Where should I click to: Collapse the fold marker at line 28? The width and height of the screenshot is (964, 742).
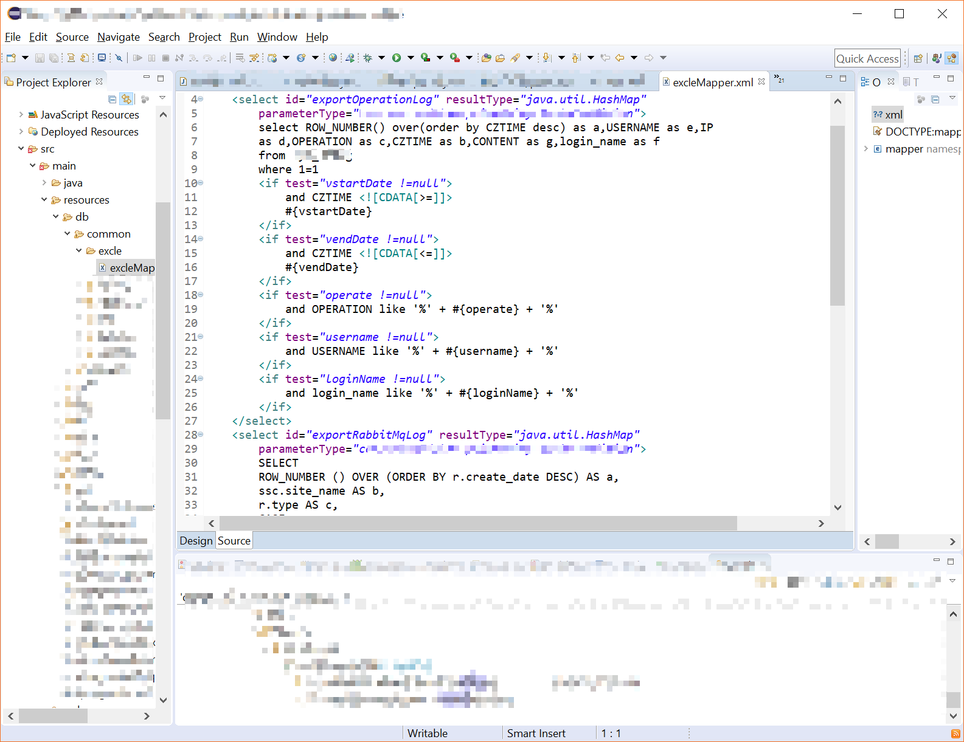click(201, 435)
